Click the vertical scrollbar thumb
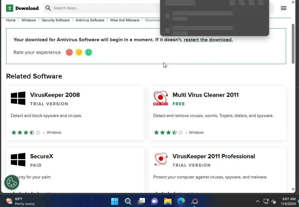The width and height of the screenshot is (299, 207). point(293,44)
